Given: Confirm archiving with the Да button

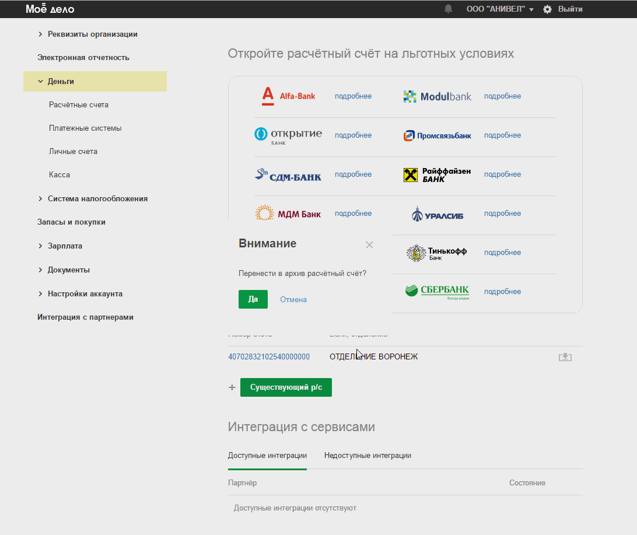Looking at the screenshot, I should pos(253,299).
